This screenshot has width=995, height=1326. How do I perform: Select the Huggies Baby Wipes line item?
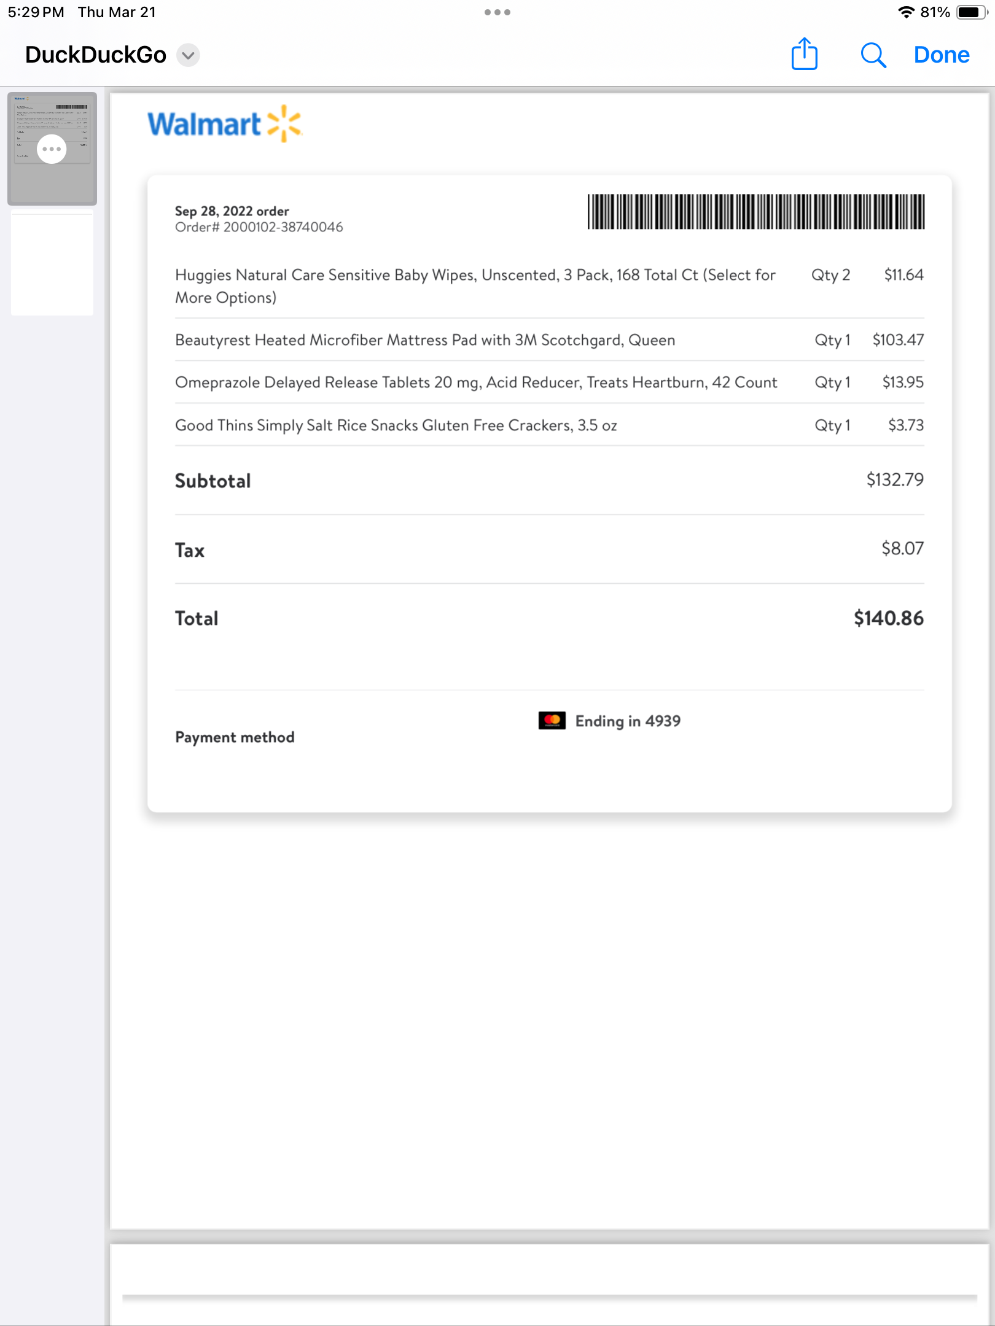(549, 286)
